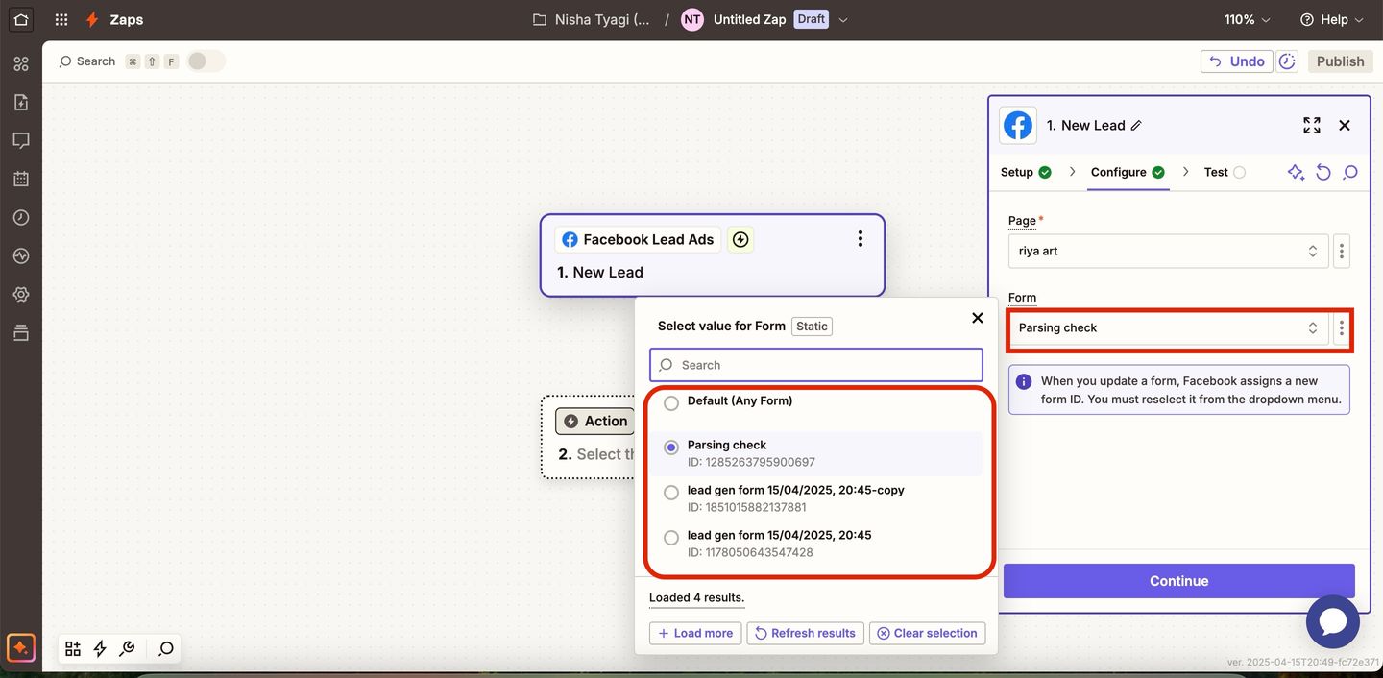Click the search icon in panel tabs row

pos(1350,172)
